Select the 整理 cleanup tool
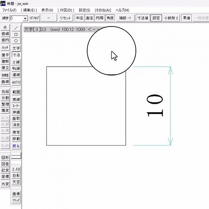The height and width of the screenshot is (209, 209). point(5,104)
